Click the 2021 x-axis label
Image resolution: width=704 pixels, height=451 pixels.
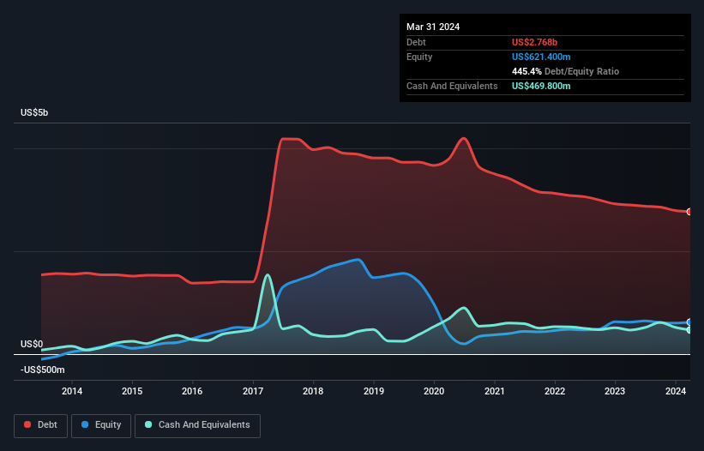pyautogui.click(x=494, y=391)
